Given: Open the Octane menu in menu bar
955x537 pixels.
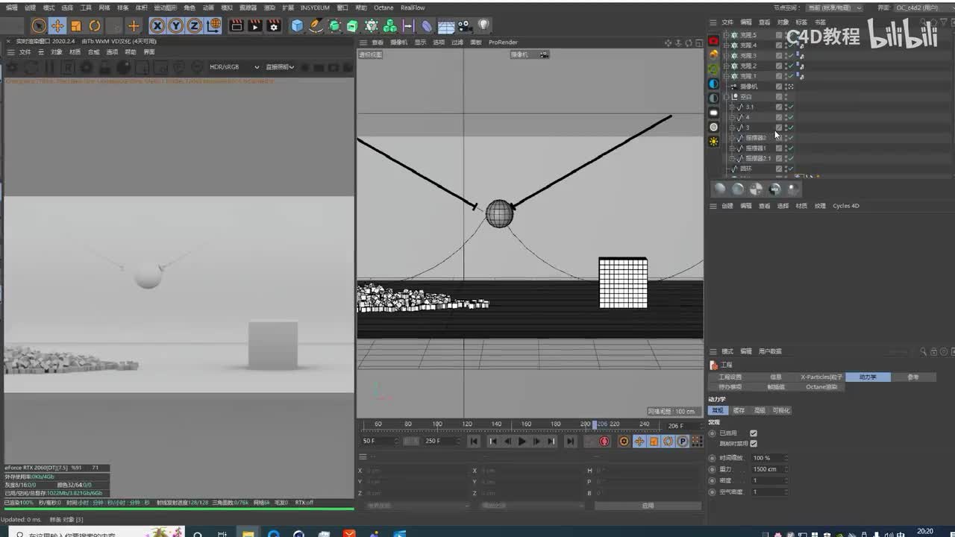Looking at the screenshot, I should (x=383, y=7).
